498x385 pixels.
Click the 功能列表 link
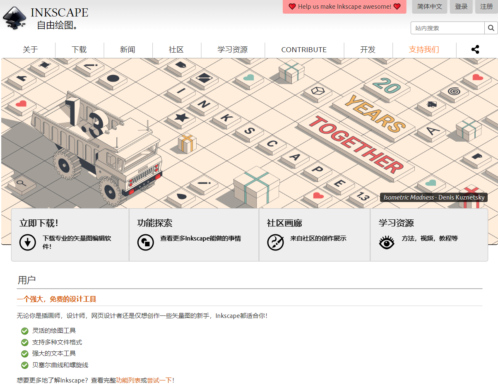click(x=128, y=380)
